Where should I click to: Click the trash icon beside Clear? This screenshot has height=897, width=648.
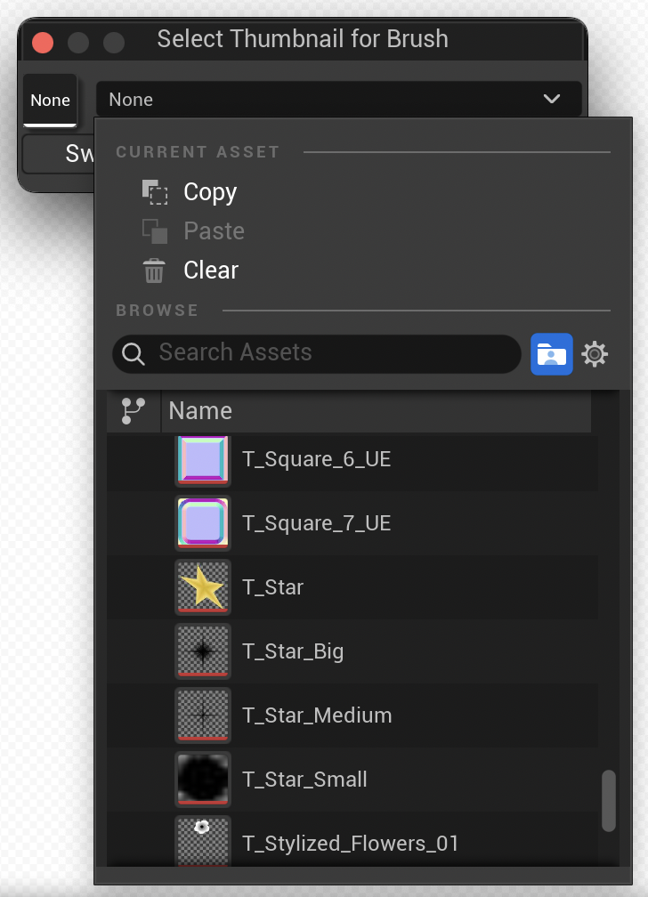tap(154, 271)
